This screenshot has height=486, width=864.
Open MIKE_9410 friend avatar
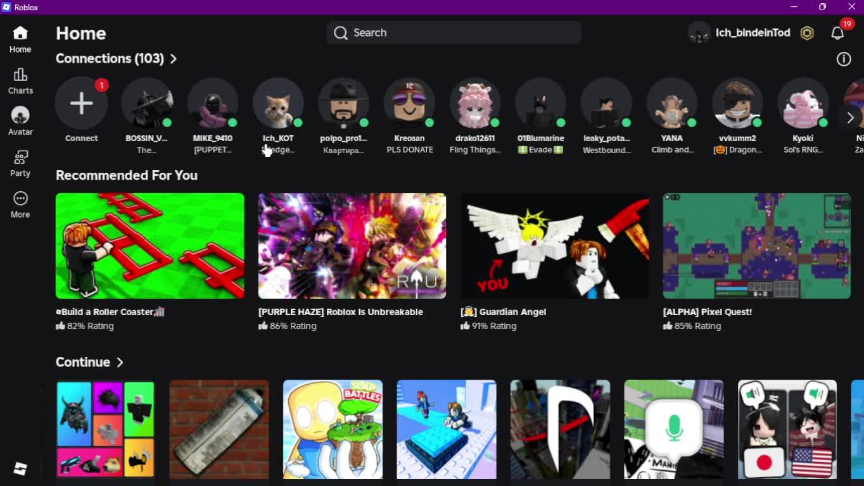coord(213,103)
